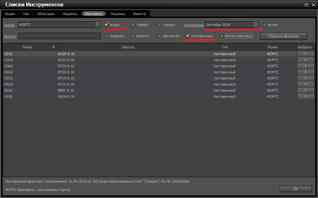Click the select arrow for O4U6 row
318x198 pixels.
305,66
